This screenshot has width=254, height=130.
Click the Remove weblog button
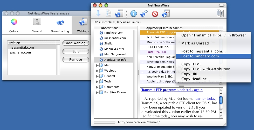click(76, 59)
